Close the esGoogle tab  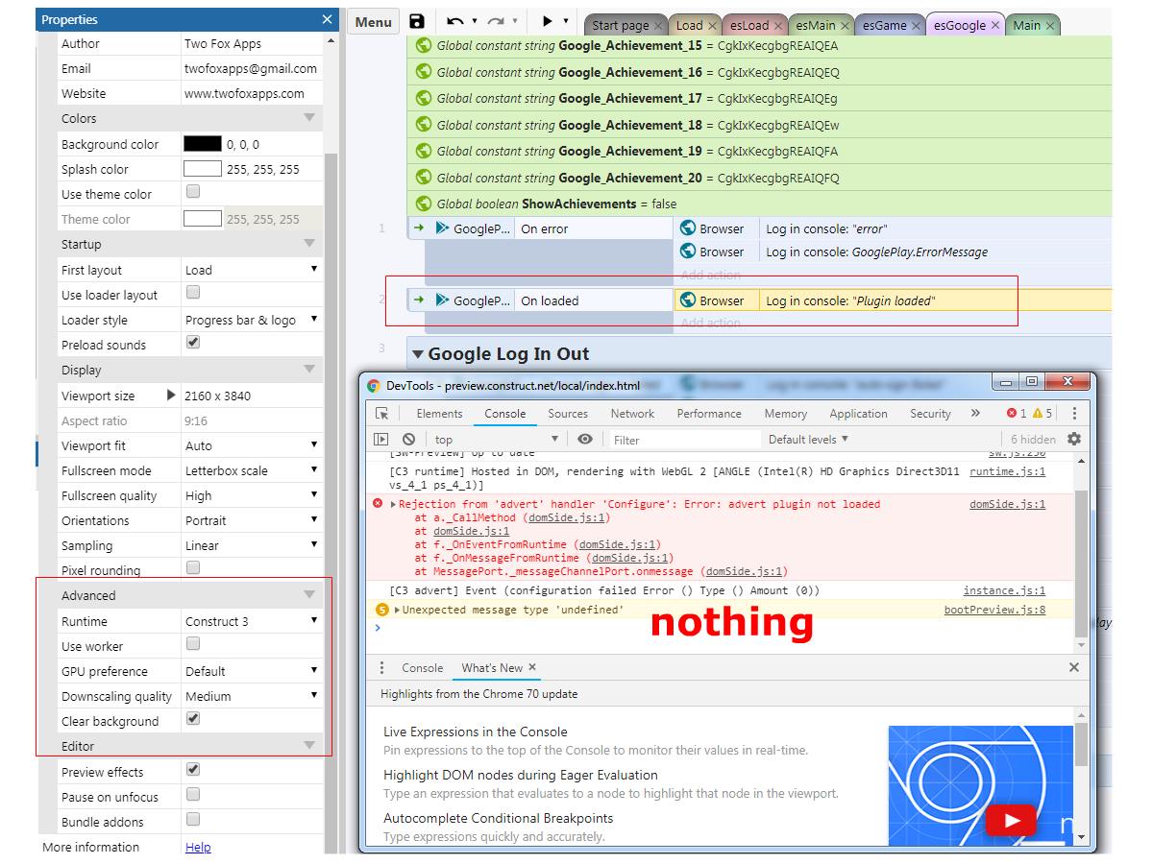click(x=994, y=26)
